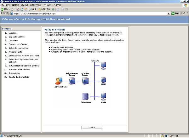The height and width of the screenshot is (138, 189).
Task: Open the 表示 (View) menu
Action: (x=24, y=5)
